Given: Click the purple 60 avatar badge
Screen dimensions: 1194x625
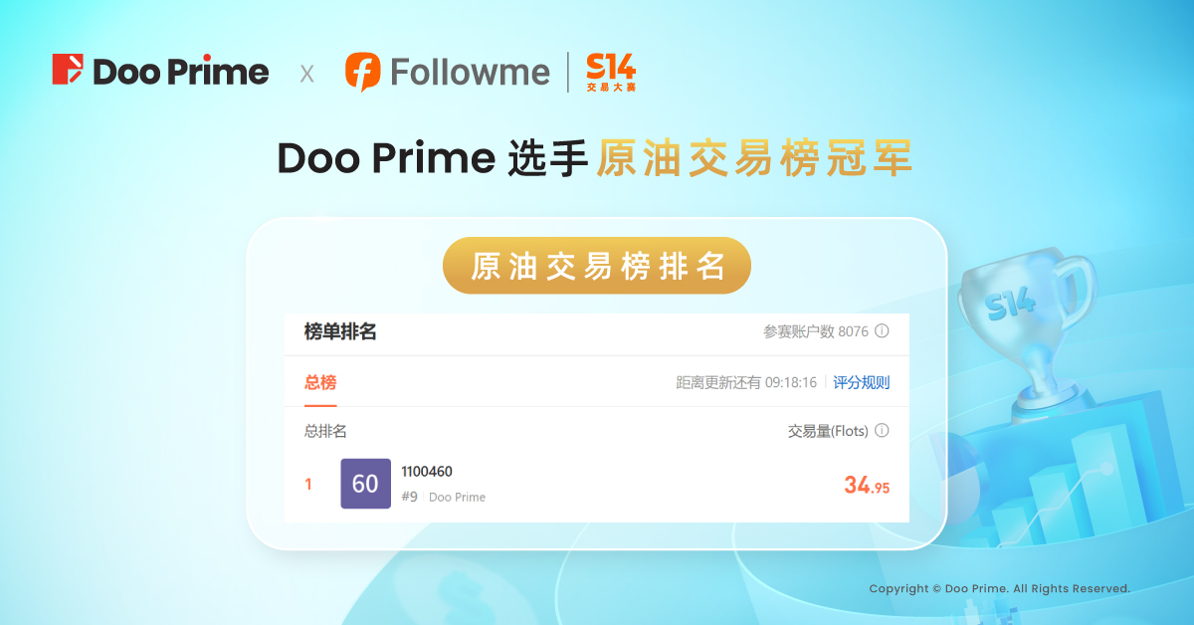Looking at the screenshot, I should [x=365, y=484].
